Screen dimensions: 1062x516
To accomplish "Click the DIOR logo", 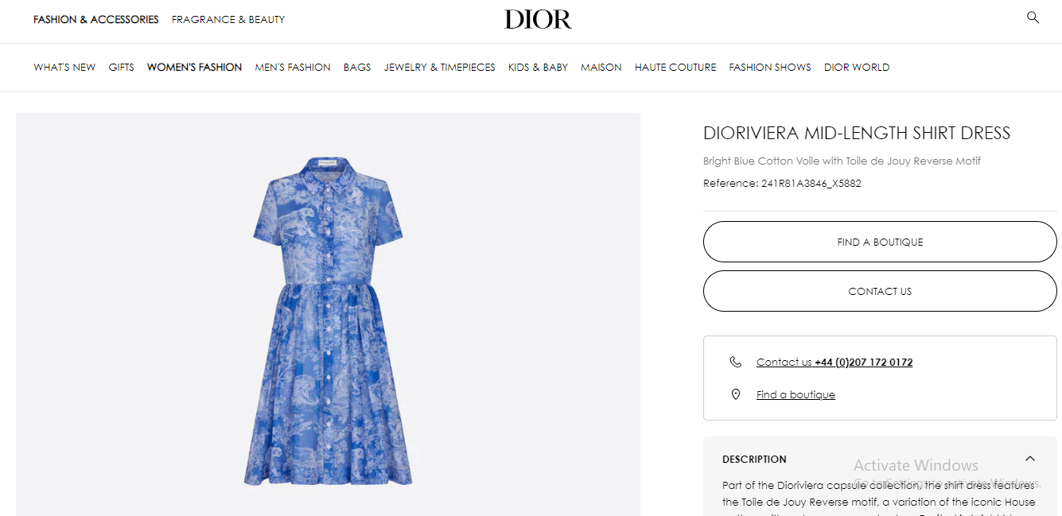I will (x=538, y=19).
